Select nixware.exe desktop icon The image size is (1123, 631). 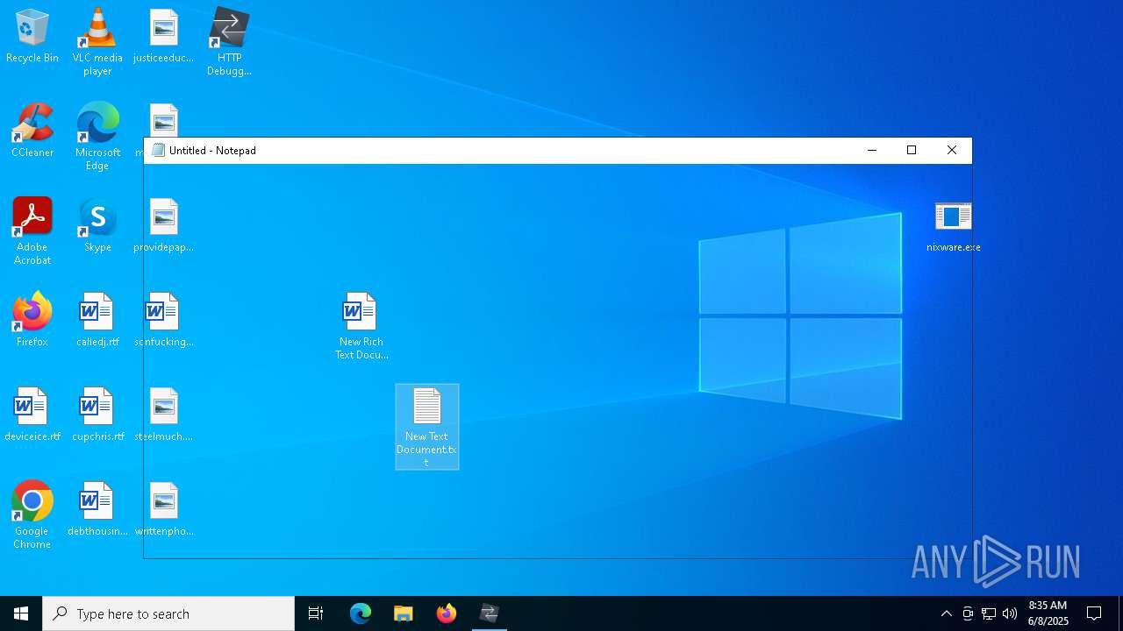[954, 226]
